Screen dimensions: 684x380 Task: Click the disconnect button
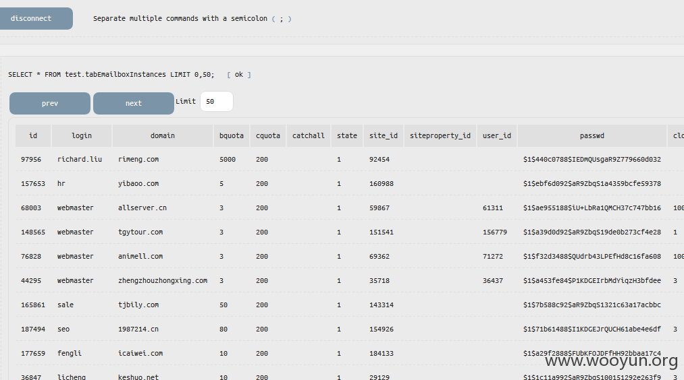coord(36,18)
